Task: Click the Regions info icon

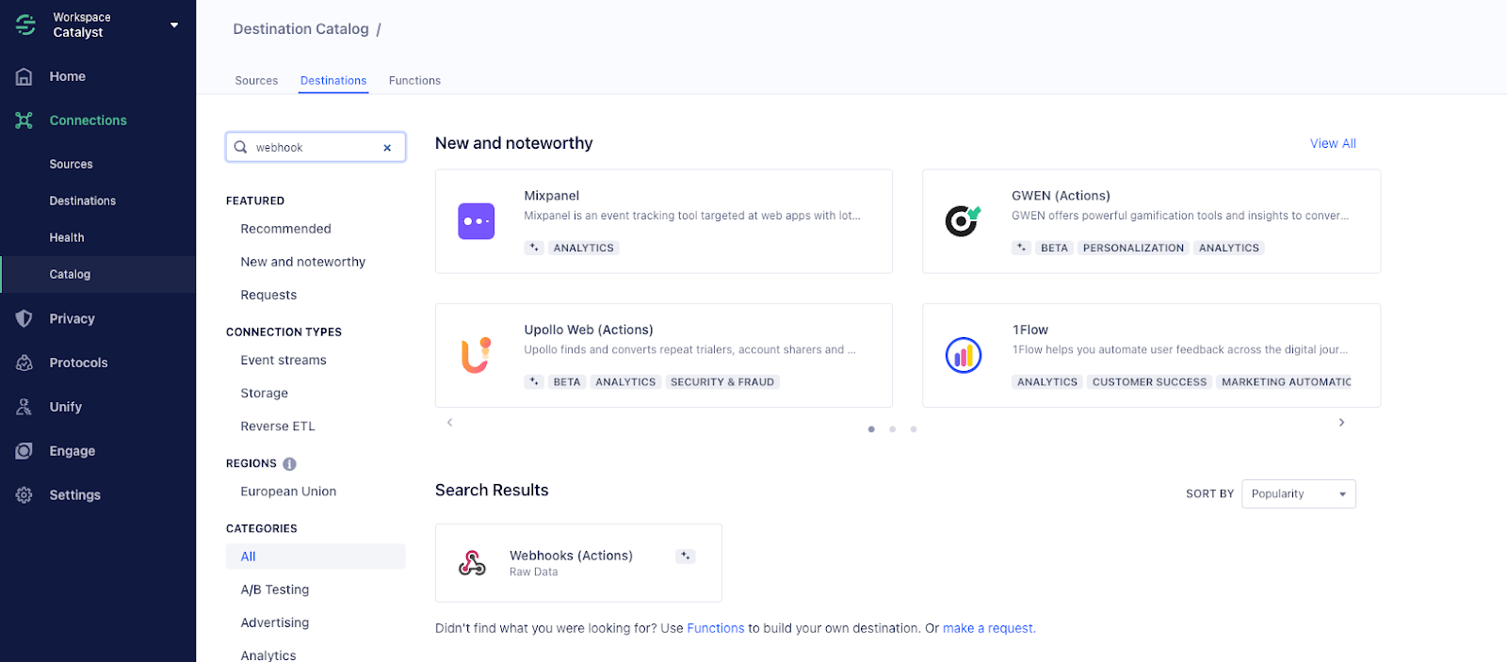Action: [289, 463]
